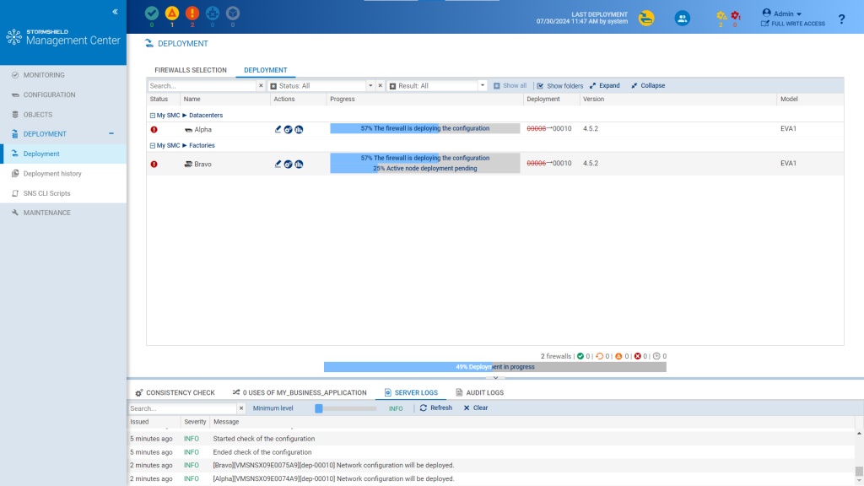This screenshot has height=486, width=864.
Task: Clear the firewall search field X
Action: pos(261,86)
